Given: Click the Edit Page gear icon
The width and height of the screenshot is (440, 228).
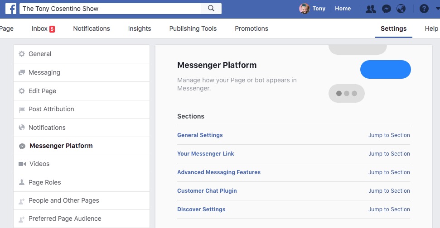Looking at the screenshot, I should click(22, 91).
